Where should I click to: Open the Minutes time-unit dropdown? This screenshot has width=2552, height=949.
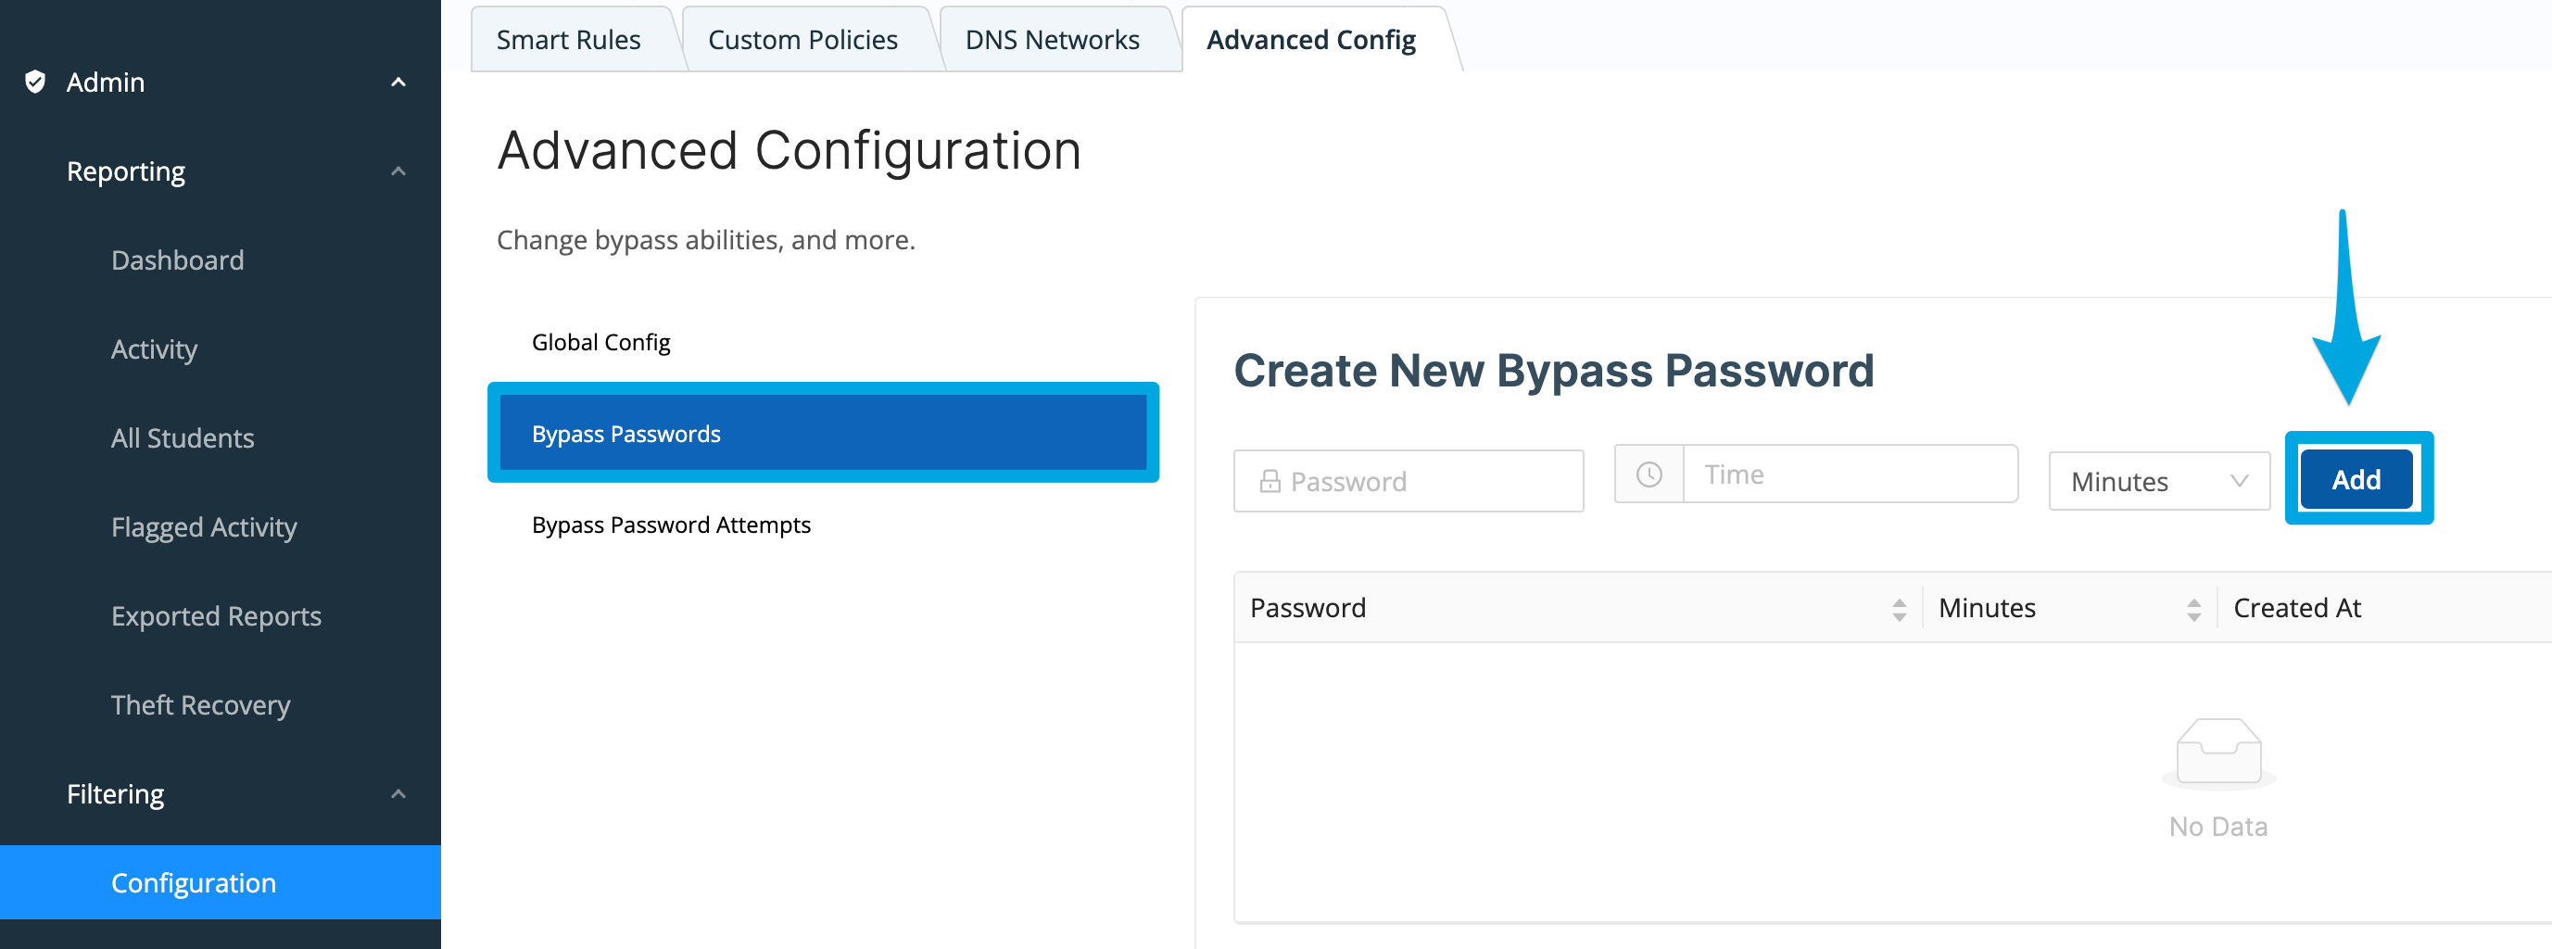[2159, 481]
